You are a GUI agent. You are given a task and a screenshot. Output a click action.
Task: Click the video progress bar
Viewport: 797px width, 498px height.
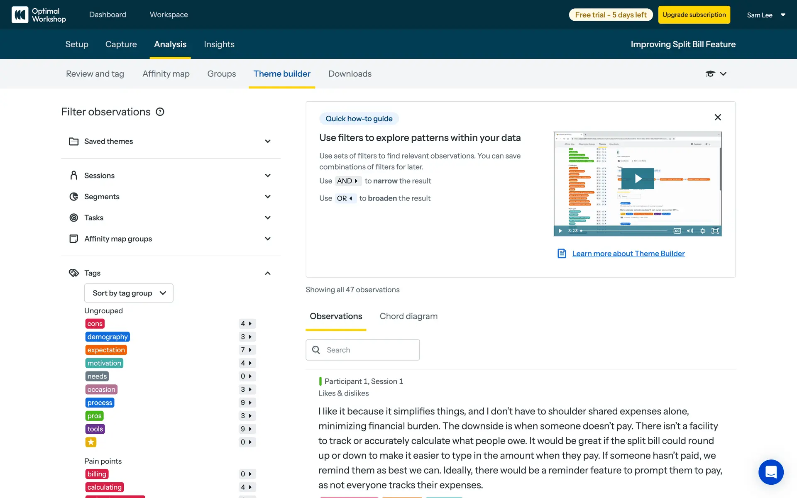pos(625,231)
